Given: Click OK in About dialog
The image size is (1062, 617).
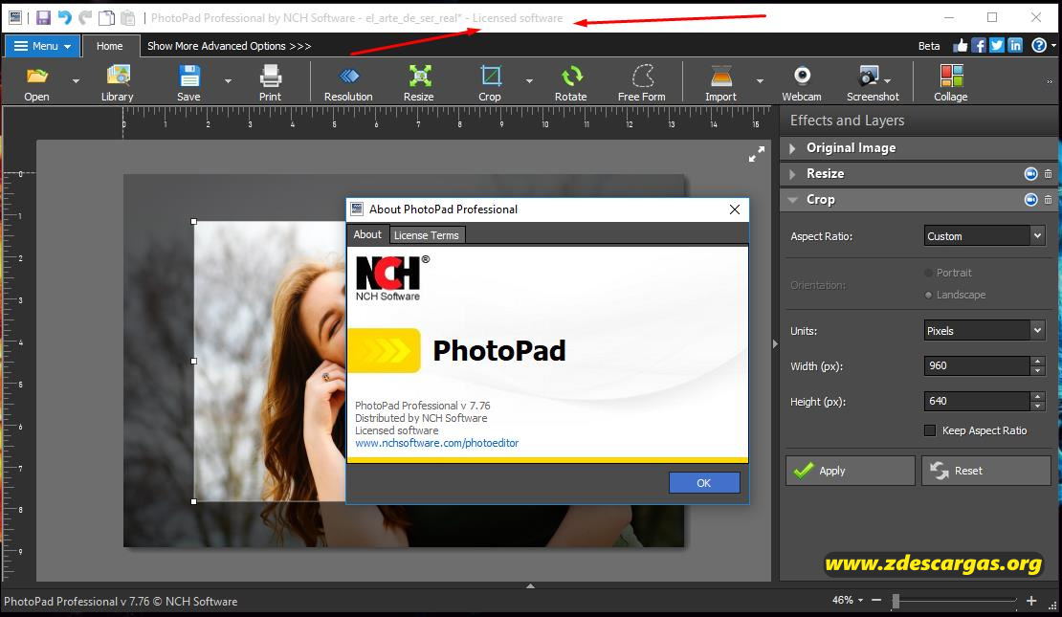Looking at the screenshot, I should coord(704,483).
